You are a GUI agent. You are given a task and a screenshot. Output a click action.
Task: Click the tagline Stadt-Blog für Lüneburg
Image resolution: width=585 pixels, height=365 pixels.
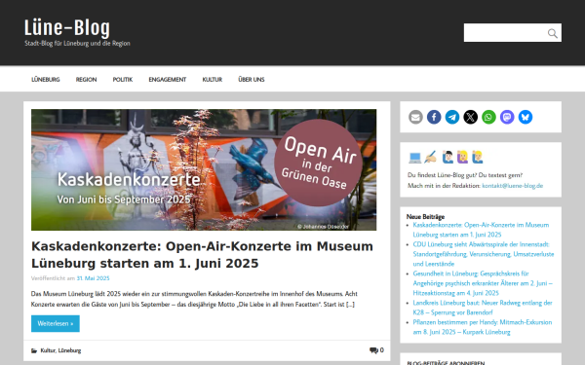pyautogui.click(x=77, y=43)
